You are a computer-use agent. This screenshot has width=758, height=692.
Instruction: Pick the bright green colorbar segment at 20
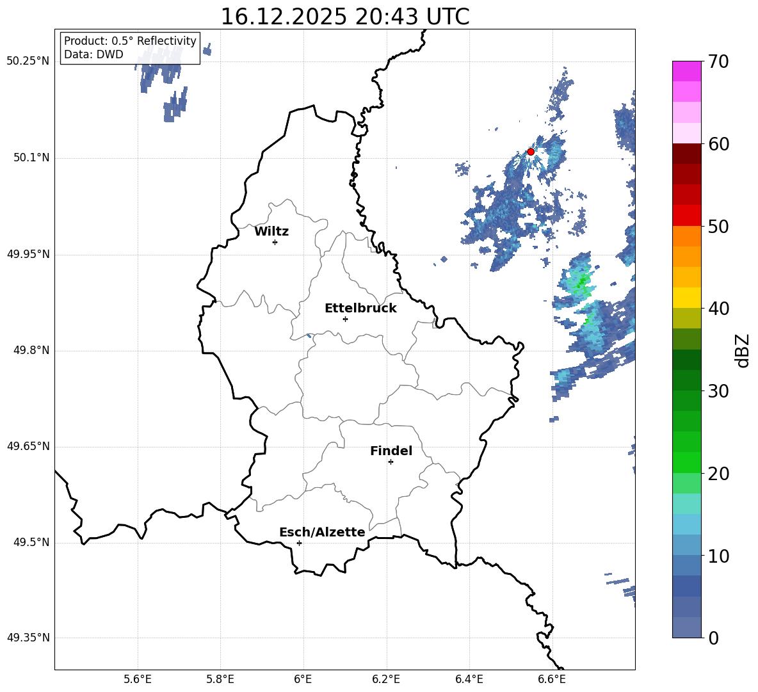coord(686,462)
